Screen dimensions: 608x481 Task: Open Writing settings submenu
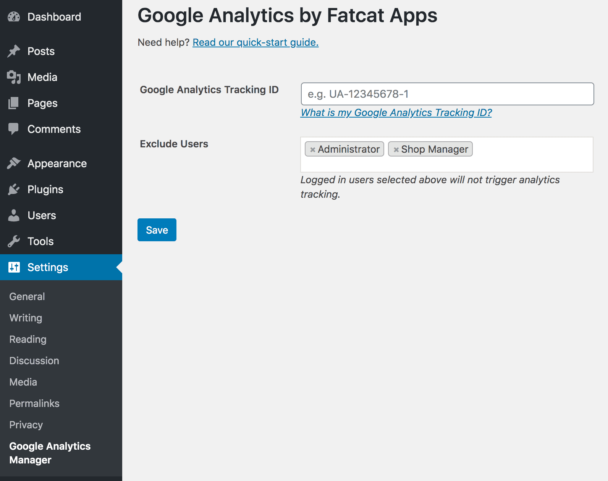pyautogui.click(x=26, y=318)
